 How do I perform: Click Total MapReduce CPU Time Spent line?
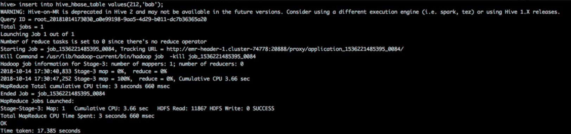click(77, 116)
